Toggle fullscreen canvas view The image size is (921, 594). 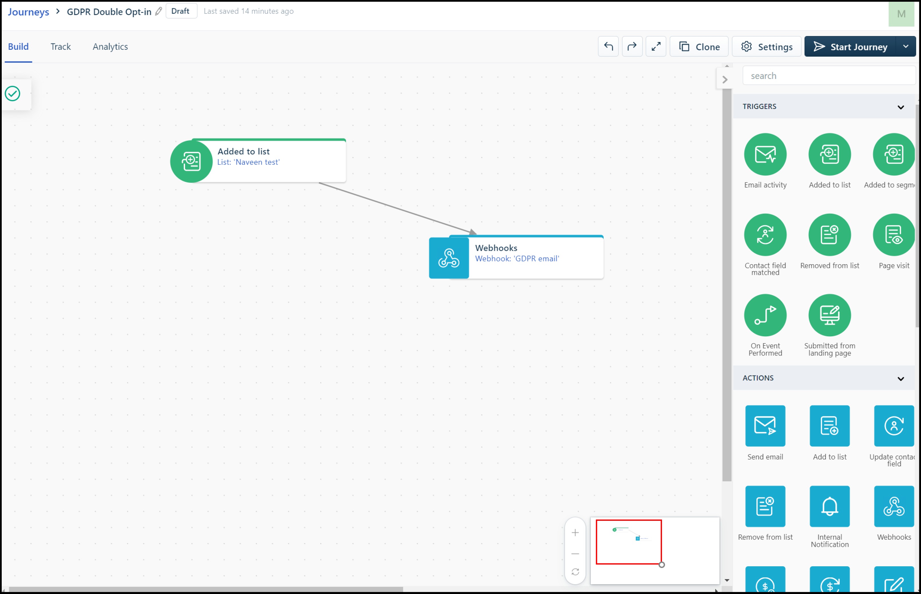click(655, 47)
